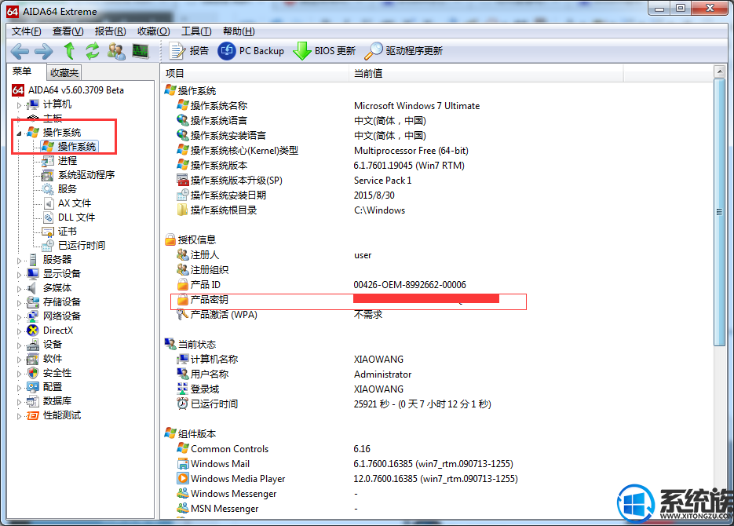Expand the 存储设备 tree node

(x=19, y=303)
